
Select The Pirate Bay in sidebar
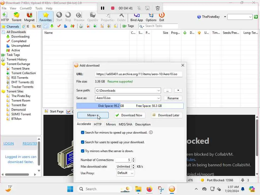[21, 96]
